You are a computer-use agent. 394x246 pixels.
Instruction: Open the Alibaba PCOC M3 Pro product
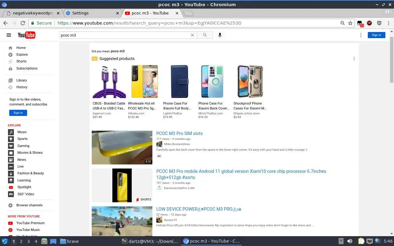144,92
